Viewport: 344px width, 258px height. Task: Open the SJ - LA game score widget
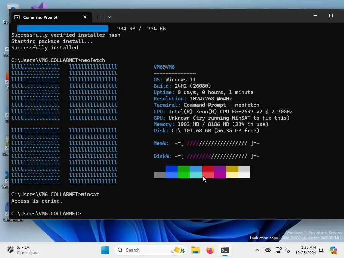click(x=23, y=250)
